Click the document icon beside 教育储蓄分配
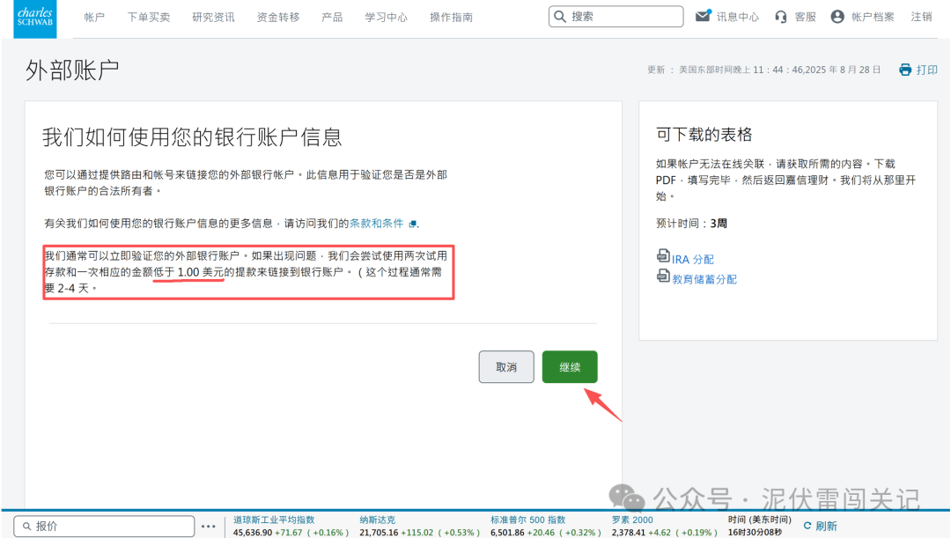Viewport: 951px width, 538px height. pyautogui.click(x=663, y=276)
